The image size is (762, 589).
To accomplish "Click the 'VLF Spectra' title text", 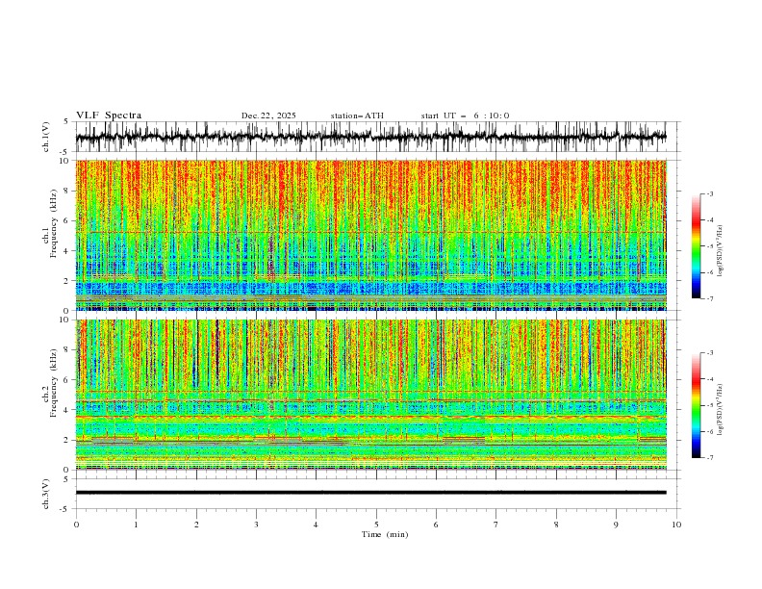I will tap(109, 115).
